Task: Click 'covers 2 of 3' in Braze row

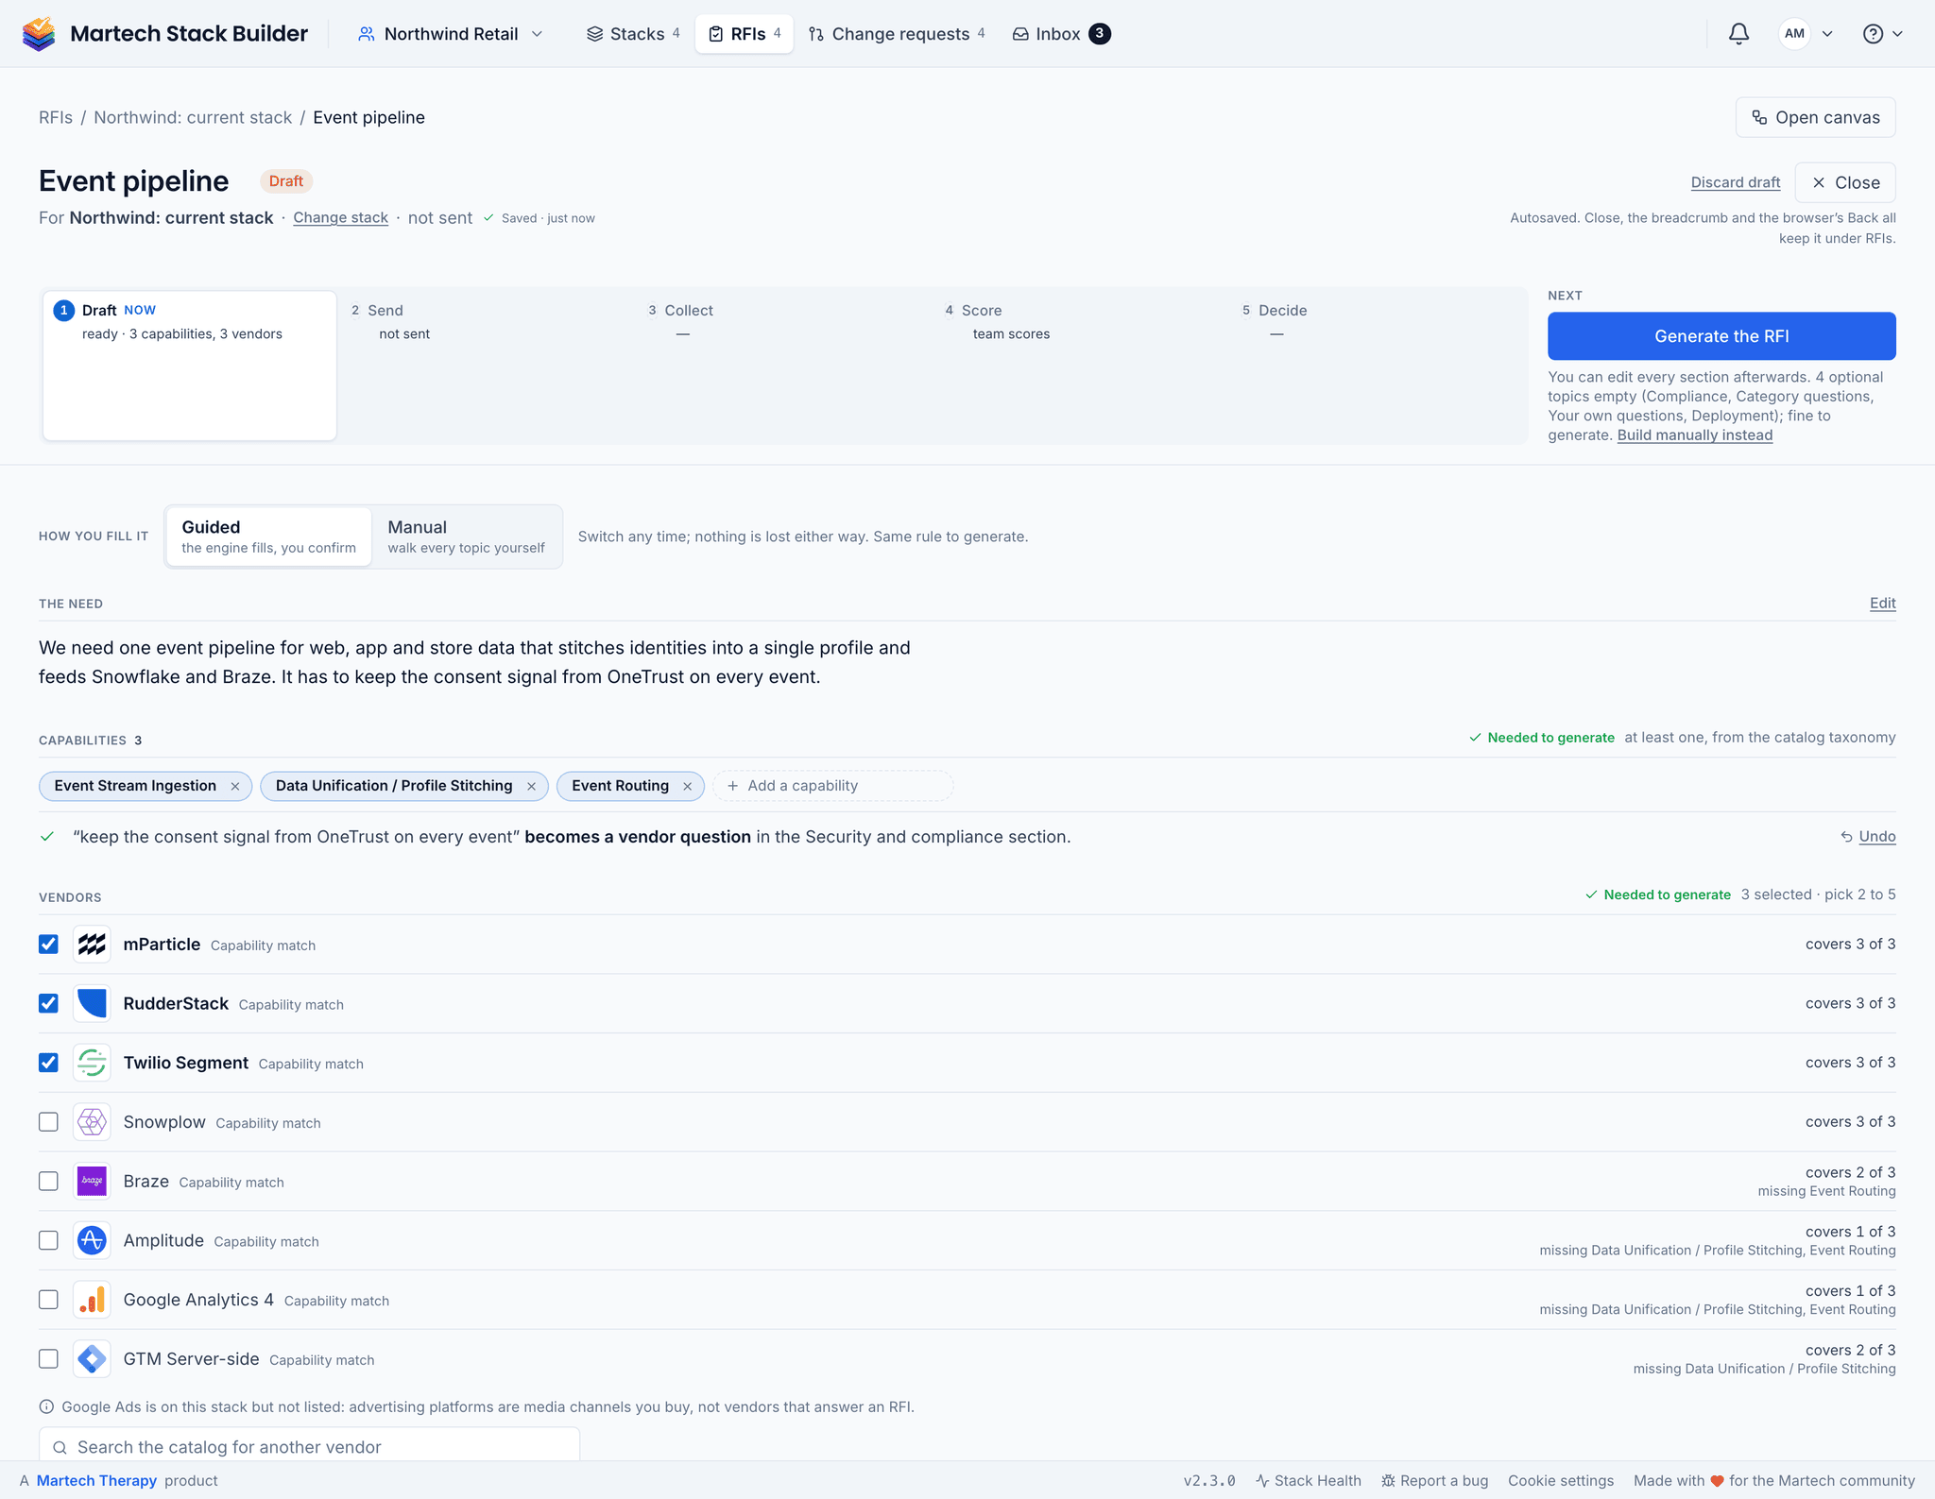Action: point(1850,1172)
